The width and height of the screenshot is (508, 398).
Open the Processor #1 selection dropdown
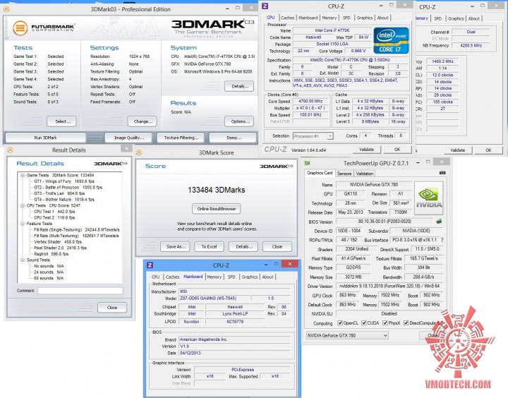click(313, 136)
